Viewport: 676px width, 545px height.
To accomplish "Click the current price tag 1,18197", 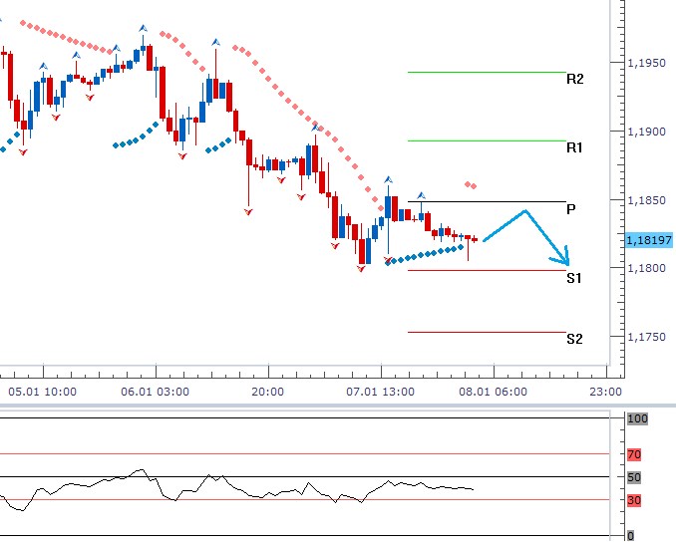I will click(649, 240).
